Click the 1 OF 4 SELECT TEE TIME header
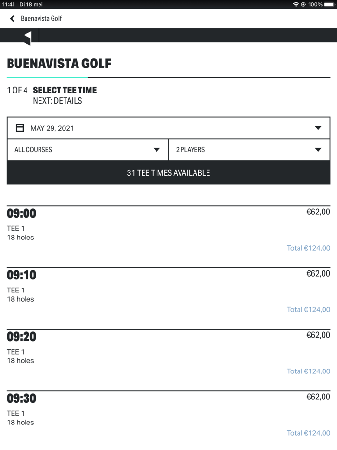The height and width of the screenshot is (450, 337). pyautogui.click(x=52, y=90)
